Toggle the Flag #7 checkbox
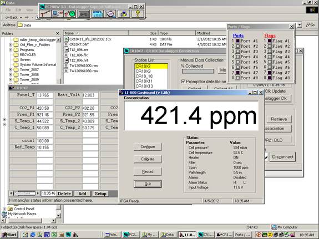Screen dimensions: 319x239 coord(270,73)
